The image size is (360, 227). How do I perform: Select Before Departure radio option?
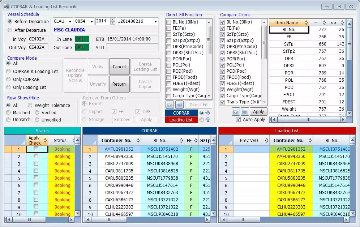click(10, 22)
